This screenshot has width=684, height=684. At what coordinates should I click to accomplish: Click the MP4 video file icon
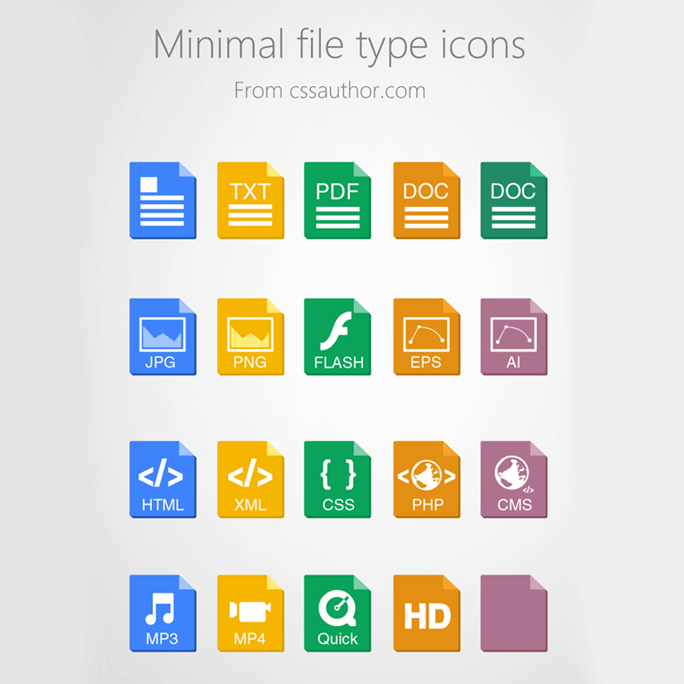(251, 617)
